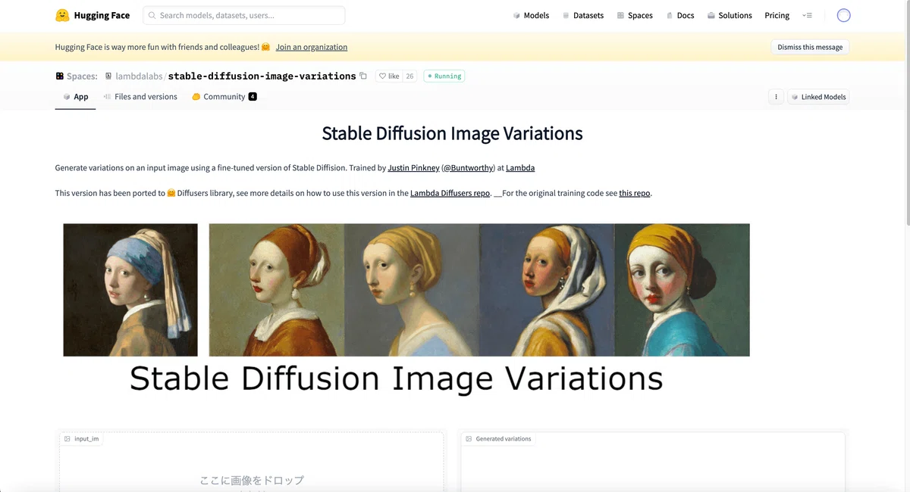The width and height of the screenshot is (910, 492).
Task: Click the generated variations banner image
Action: pyautogui.click(x=479, y=290)
